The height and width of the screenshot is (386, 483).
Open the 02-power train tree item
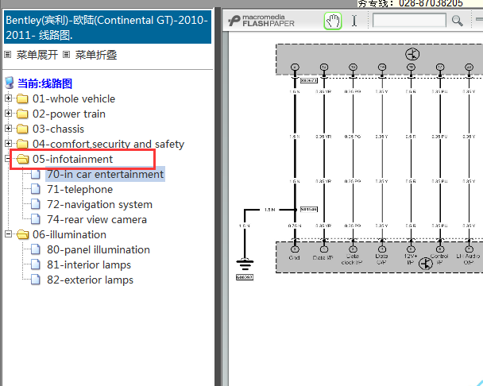pyautogui.click(x=69, y=114)
